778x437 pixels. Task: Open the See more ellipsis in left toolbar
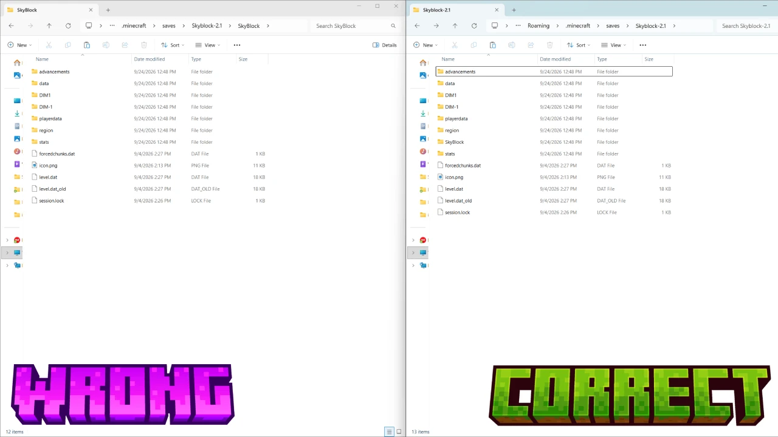tap(237, 45)
